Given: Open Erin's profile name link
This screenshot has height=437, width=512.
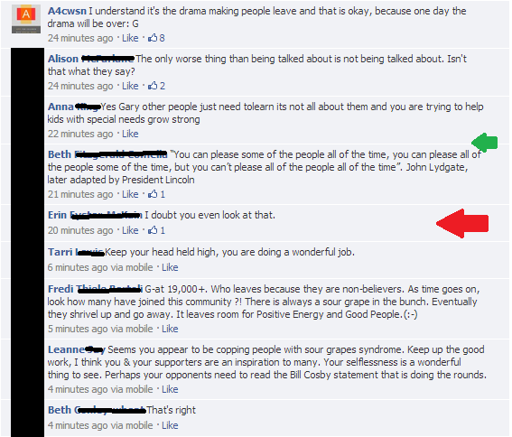Looking at the screenshot, I should (95, 215).
